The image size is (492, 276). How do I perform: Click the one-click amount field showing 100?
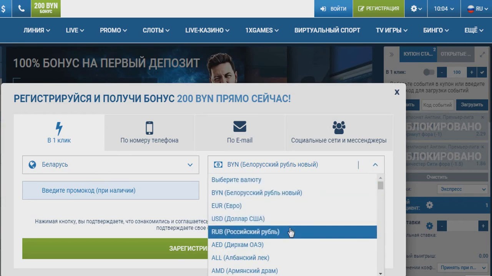[457, 72]
